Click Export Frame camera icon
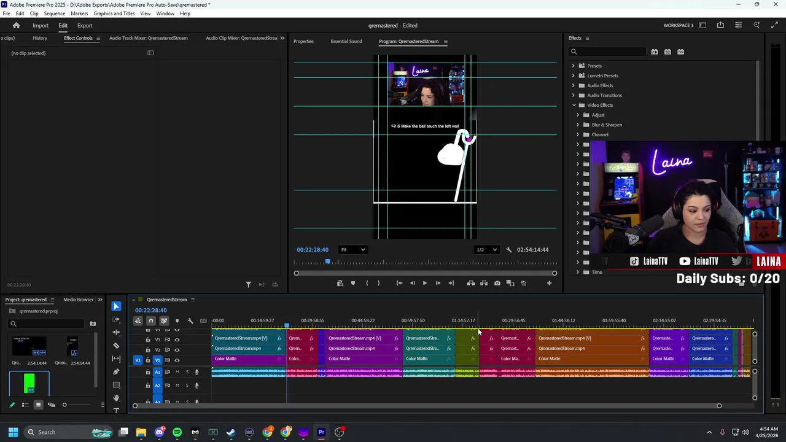 coord(497,283)
